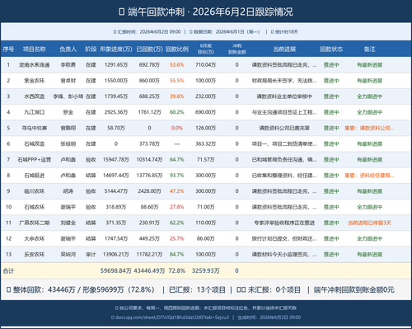Click the 端午回款冲刺 report title

(206, 12)
